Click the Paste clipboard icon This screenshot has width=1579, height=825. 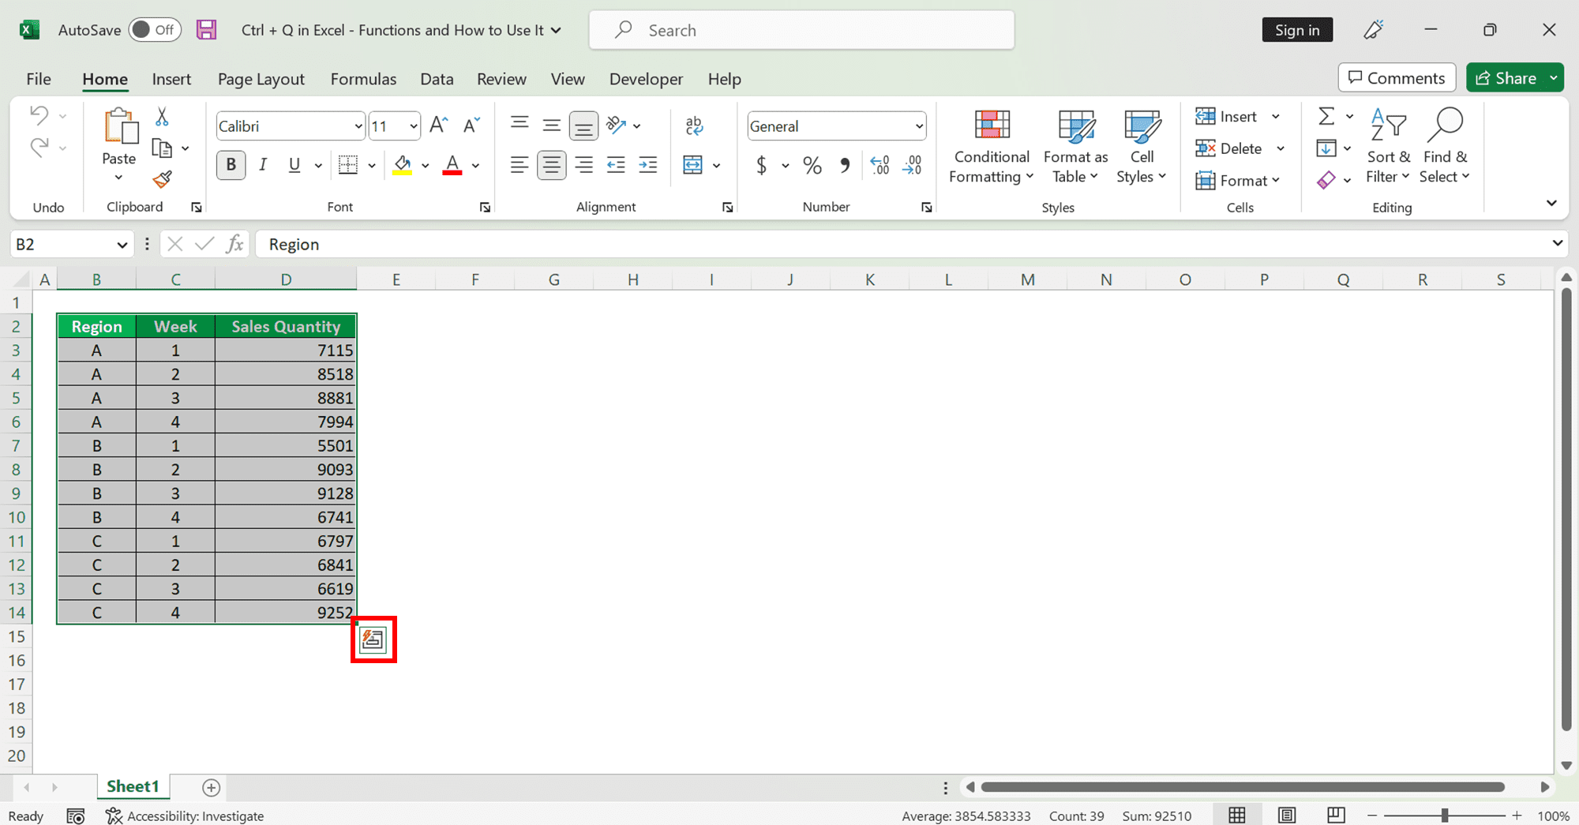click(x=121, y=126)
